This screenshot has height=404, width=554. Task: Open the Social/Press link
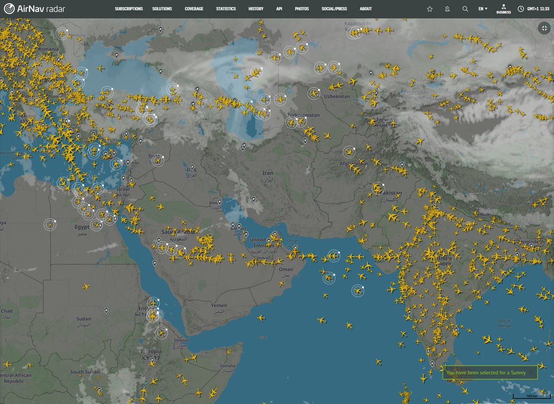[334, 9]
